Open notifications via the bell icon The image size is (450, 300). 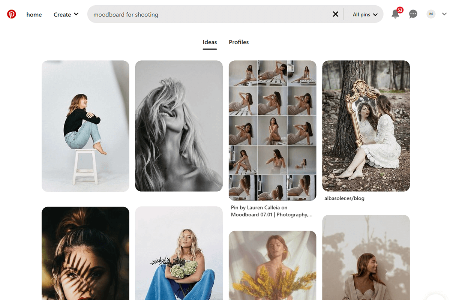pyautogui.click(x=396, y=14)
